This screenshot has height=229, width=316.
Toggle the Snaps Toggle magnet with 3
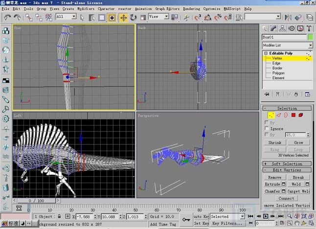click(x=198, y=18)
